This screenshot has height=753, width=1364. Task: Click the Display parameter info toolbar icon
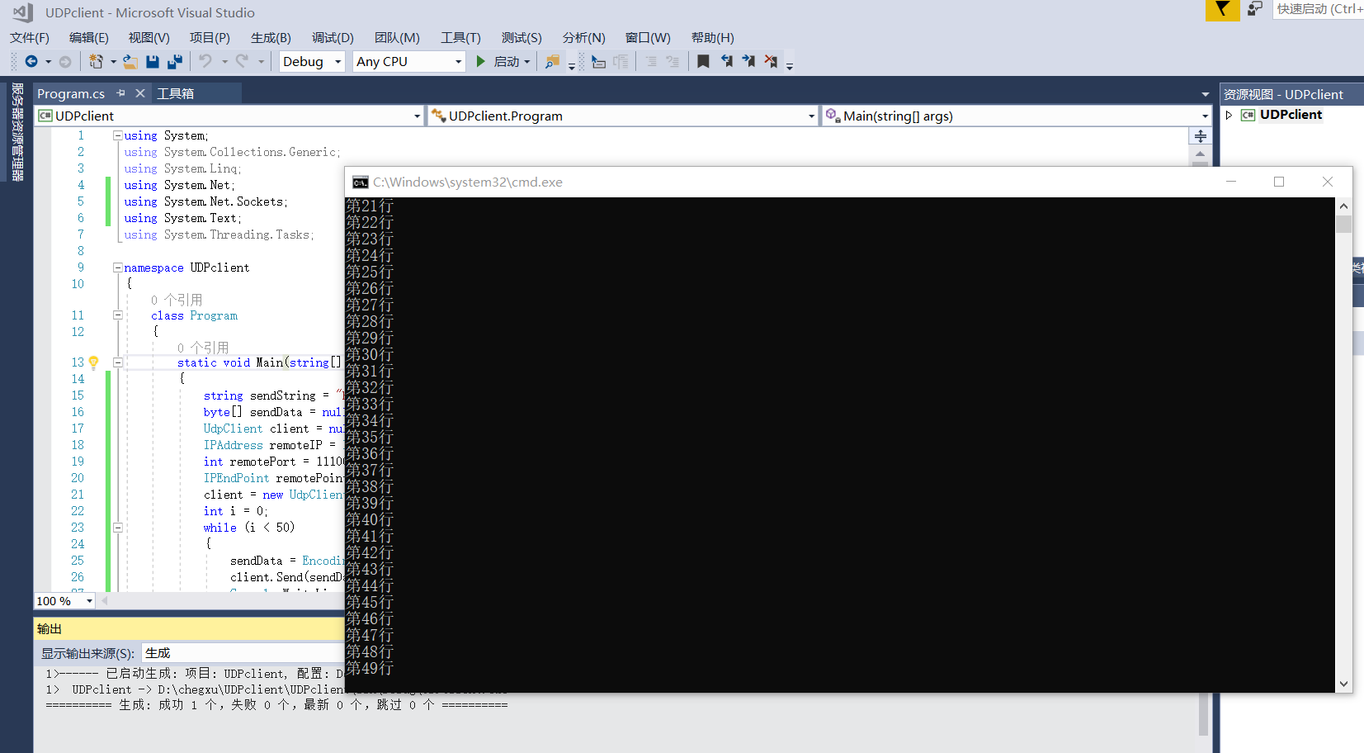pos(621,61)
